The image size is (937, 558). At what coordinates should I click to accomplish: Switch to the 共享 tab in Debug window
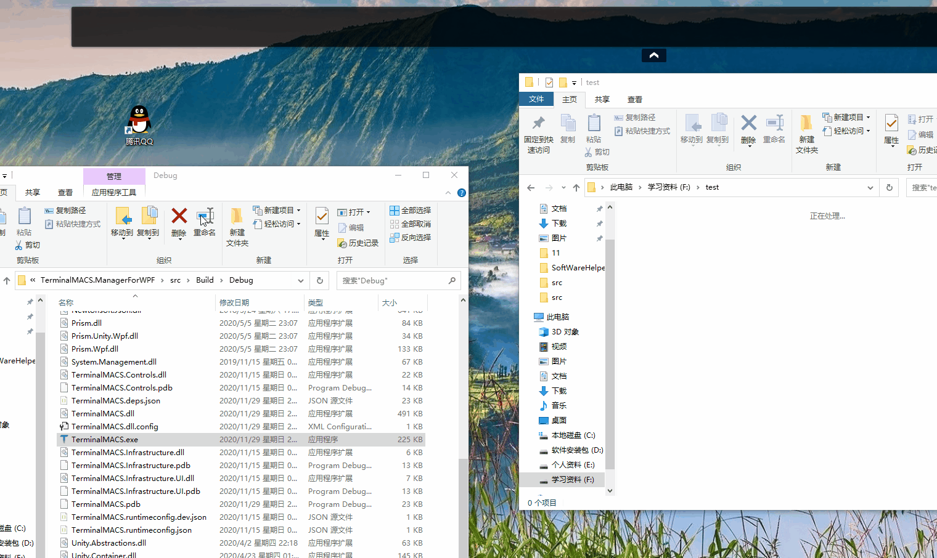pos(32,192)
